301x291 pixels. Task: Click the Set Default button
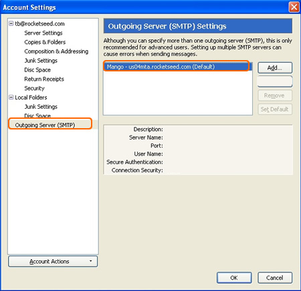(x=275, y=109)
